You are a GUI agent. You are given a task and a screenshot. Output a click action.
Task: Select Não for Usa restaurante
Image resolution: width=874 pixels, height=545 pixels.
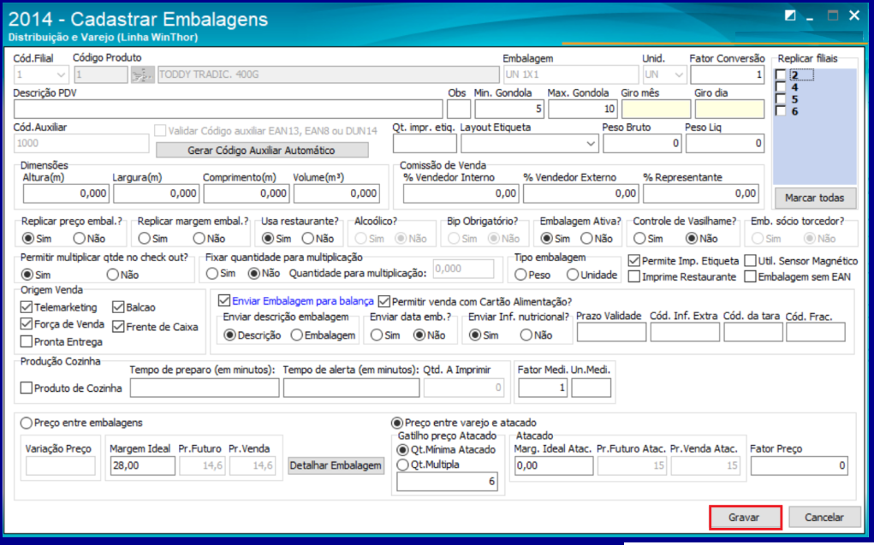pyautogui.click(x=307, y=239)
